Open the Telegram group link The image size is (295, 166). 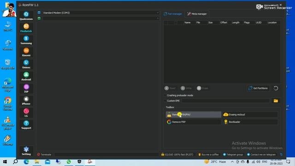click(233, 154)
